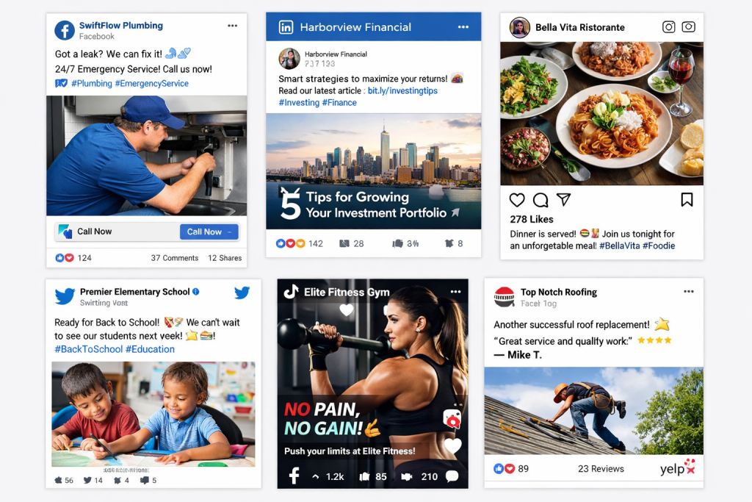Open the Elite Fitness Gym options dots

pyautogui.click(x=455, y=292)
